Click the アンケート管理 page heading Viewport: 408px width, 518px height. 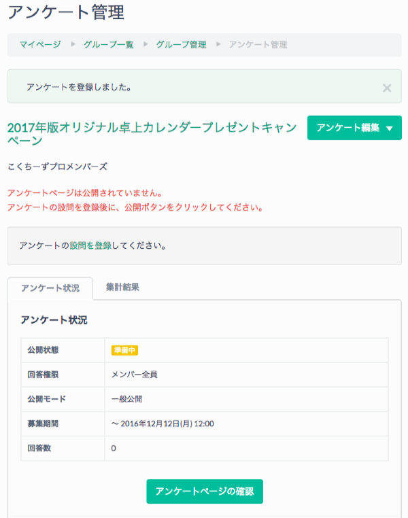pos(65,12)
